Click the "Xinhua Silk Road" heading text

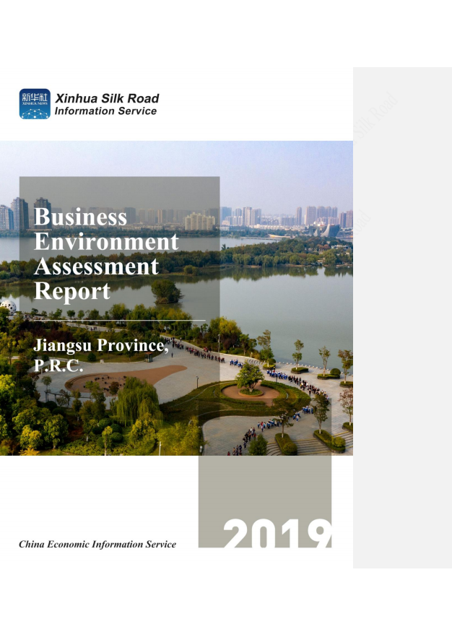pyautogui.click(x=107, y=98)
